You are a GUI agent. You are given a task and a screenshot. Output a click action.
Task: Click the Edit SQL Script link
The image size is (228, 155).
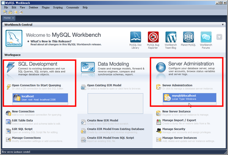click(22, 129)
